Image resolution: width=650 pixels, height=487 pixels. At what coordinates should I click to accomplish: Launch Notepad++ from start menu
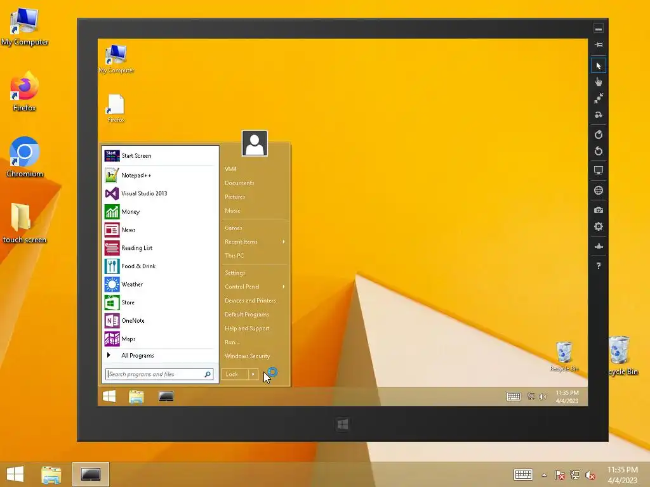160,176
